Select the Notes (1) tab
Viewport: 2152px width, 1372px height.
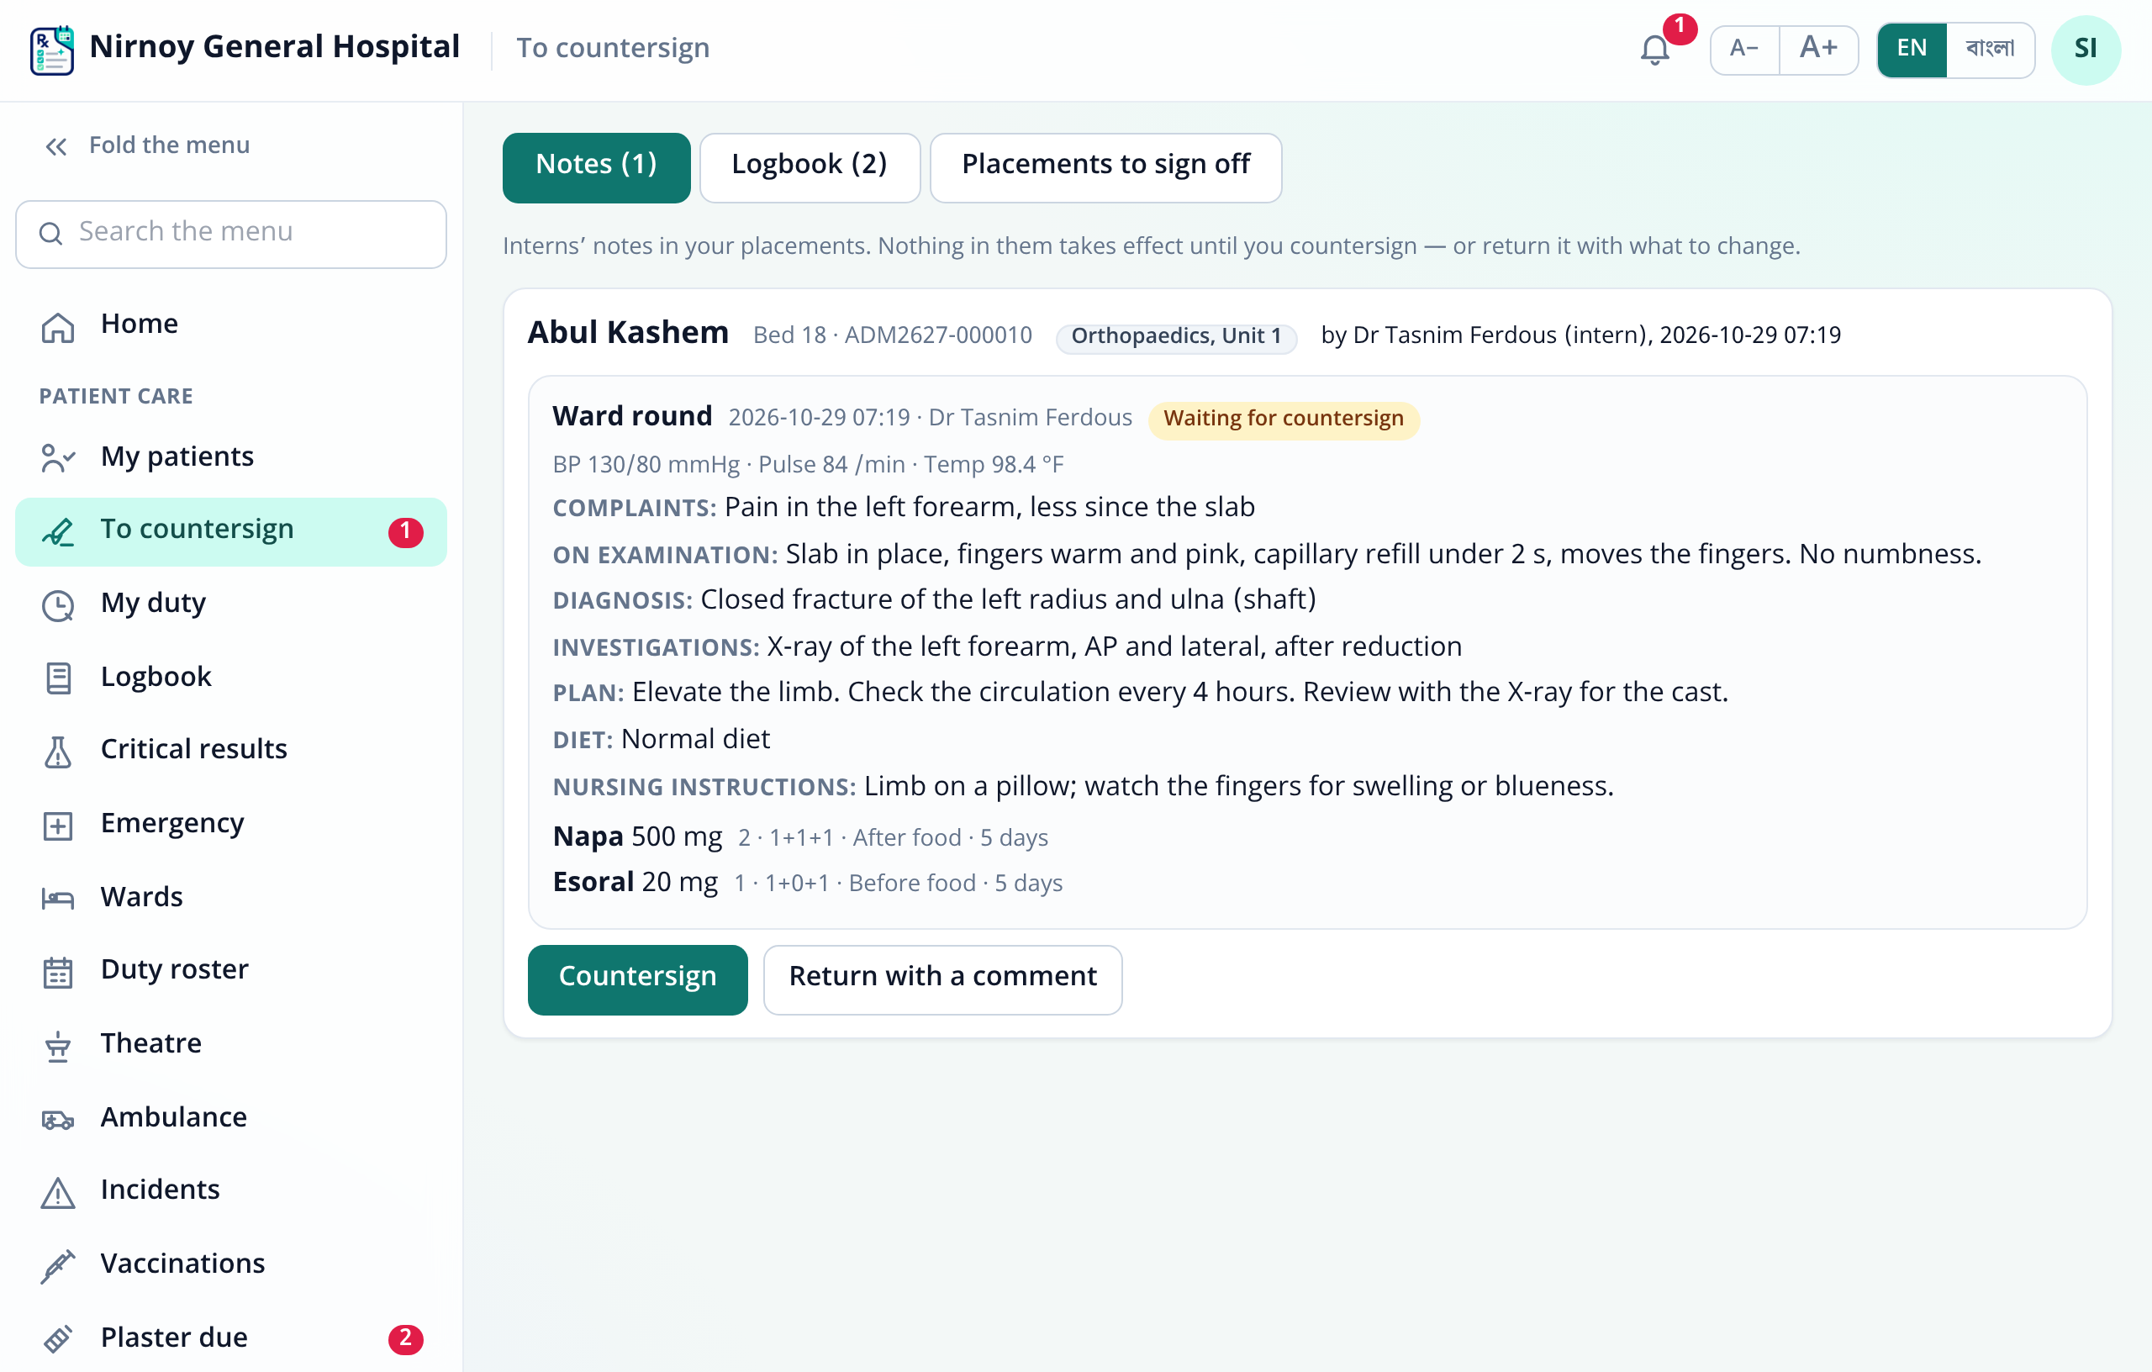pyautogui.click(x=596, y=167)
